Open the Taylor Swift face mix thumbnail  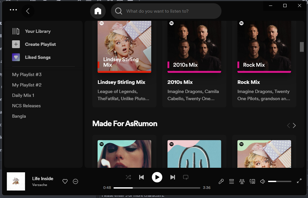124,154
